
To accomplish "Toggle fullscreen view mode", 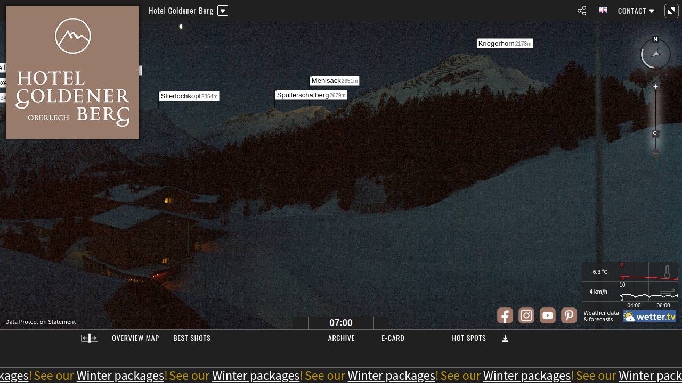I will (671, 11).
